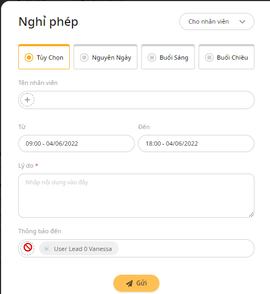Click the paper plane icon on Gửi
The width and height of the screenshot is (270, 294).
(x=129, y=283)
